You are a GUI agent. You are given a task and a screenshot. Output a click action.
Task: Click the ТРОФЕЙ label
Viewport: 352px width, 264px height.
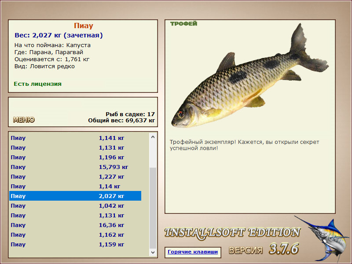click(183, 24)
